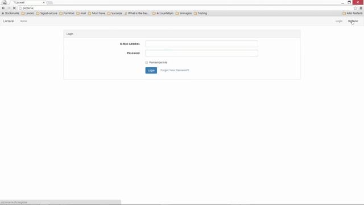Image resolution: width=364 pixels, height=205 pixels.
Task: Open the Vacanze bookmarks folder
Action: pyautogui.click(x=115, y=13)
